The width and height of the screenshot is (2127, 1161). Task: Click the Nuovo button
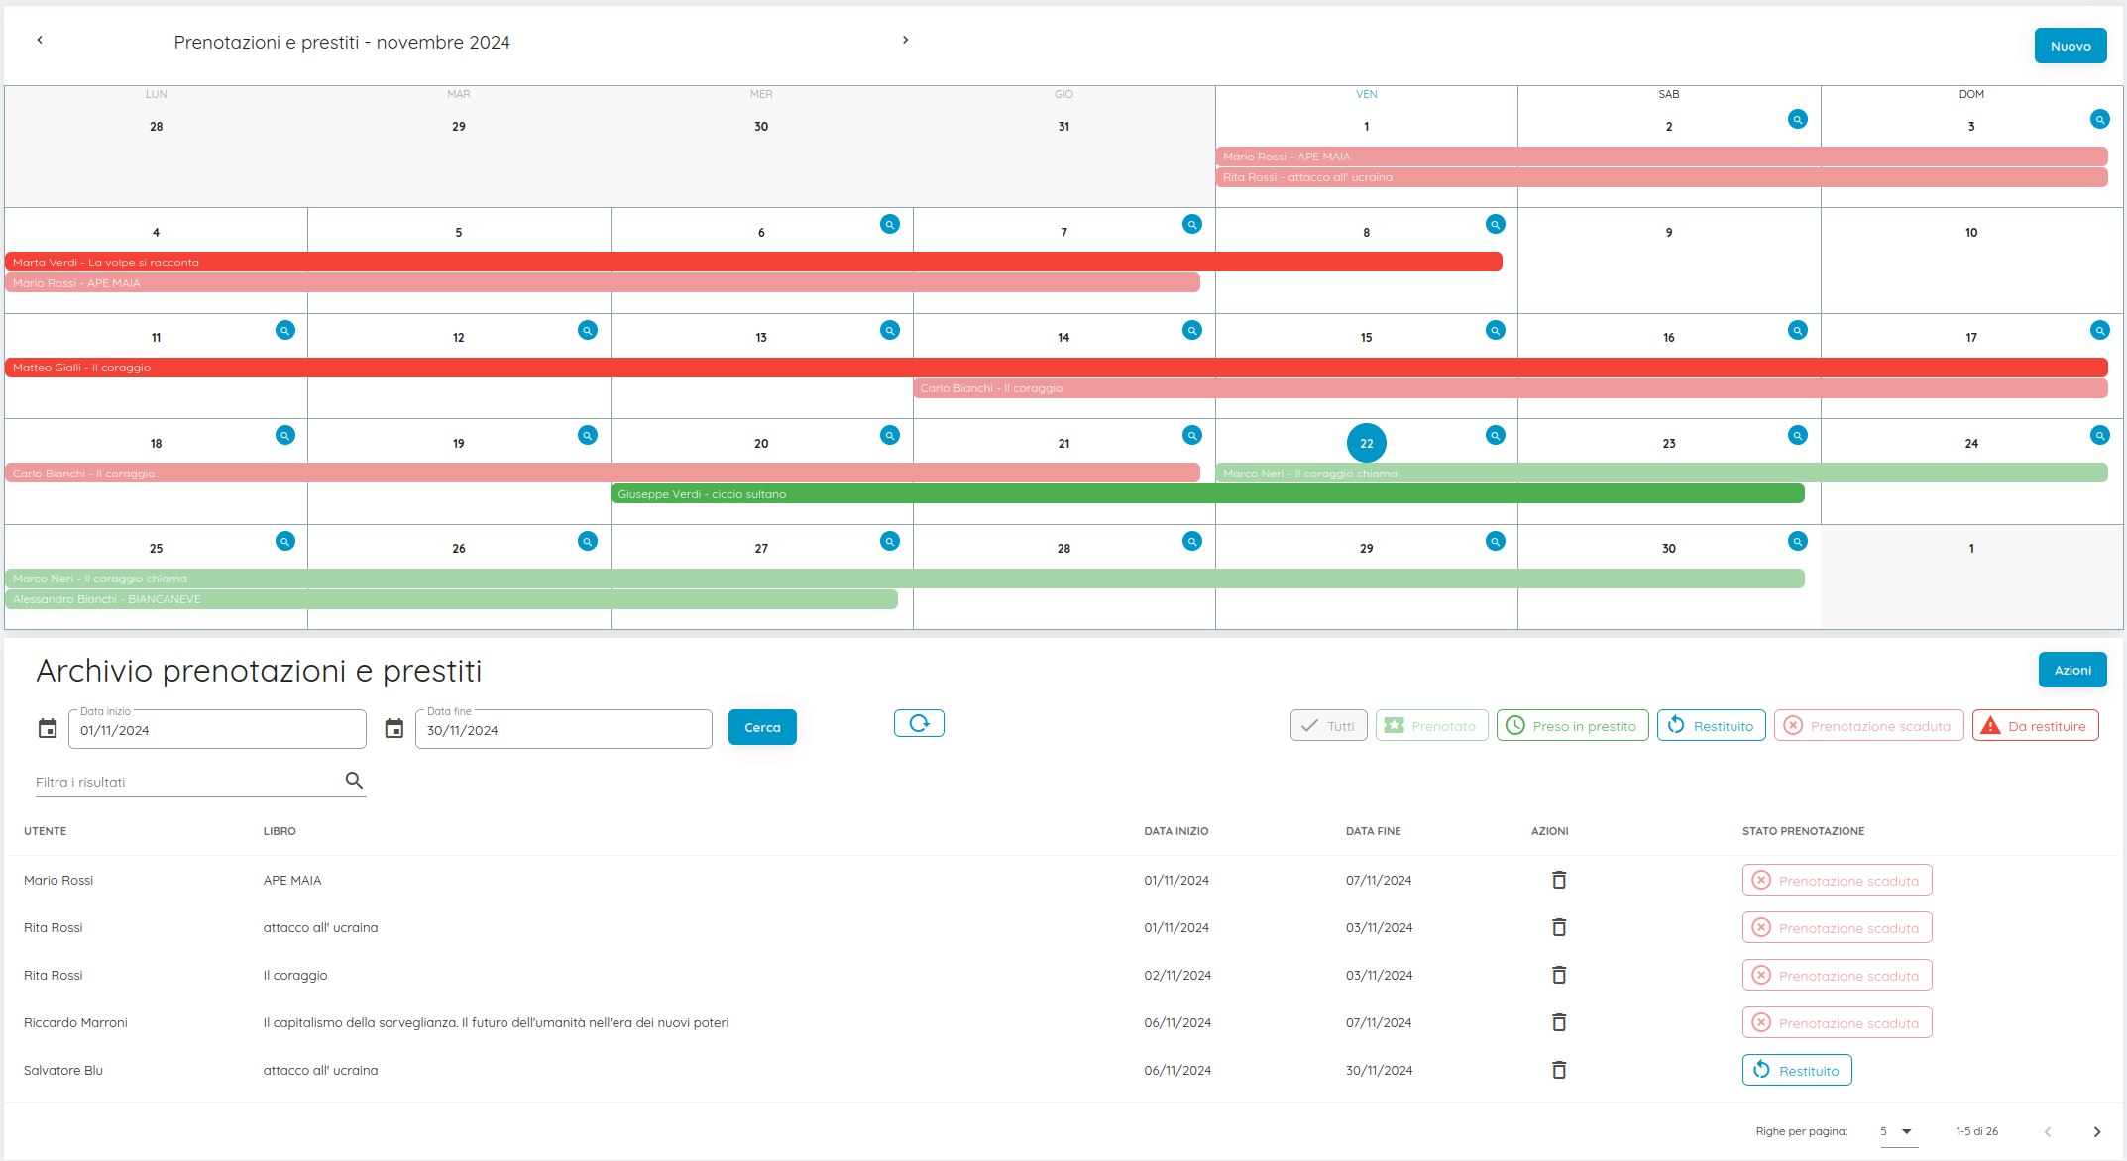tap(2070, 46)
